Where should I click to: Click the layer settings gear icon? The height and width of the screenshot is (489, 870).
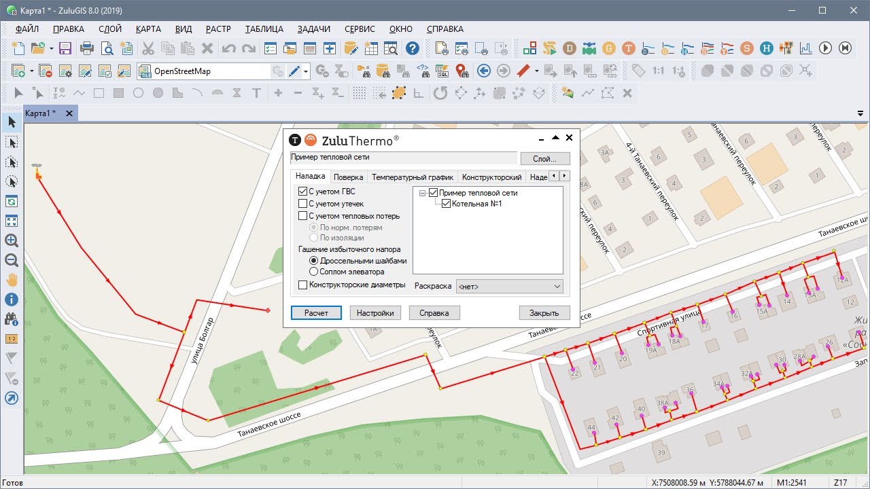pos(65,71)
